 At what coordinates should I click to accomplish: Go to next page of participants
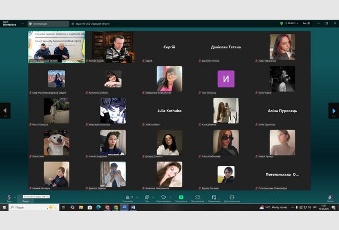[x=333, y=110]
